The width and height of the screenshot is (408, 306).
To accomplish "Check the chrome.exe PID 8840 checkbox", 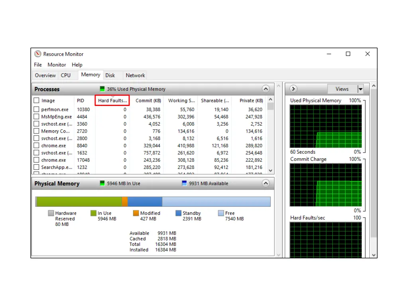I will point(36,145).
